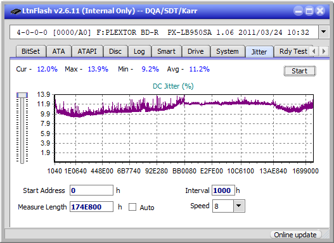Click the Online update button

click(x=295, y=235)
